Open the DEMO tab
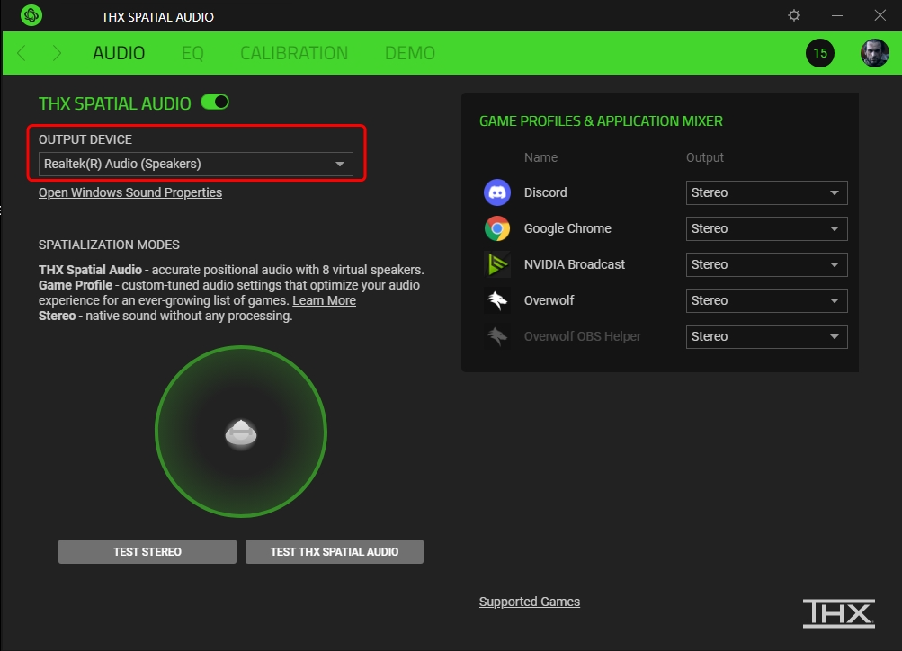902x651 pixels. coord(409,53)
